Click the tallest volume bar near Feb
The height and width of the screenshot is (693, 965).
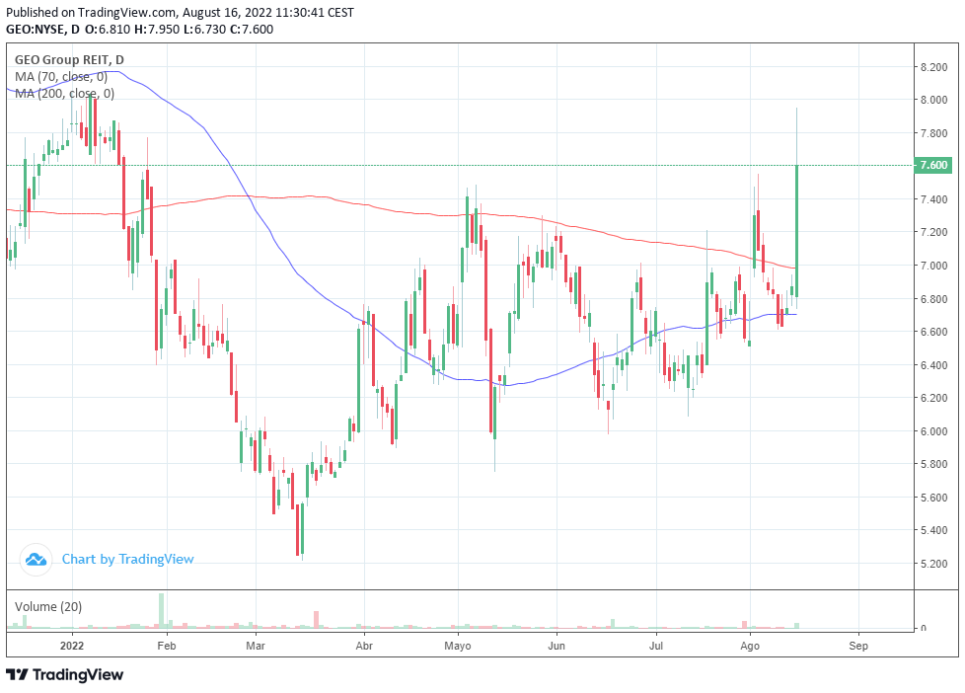[x=162, y=611]
